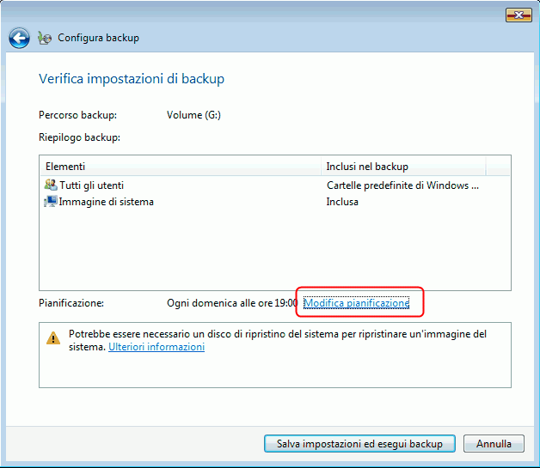Click the Inclusa cell value
This screenshot has height=468, width=540.
[x=342, y=202]
